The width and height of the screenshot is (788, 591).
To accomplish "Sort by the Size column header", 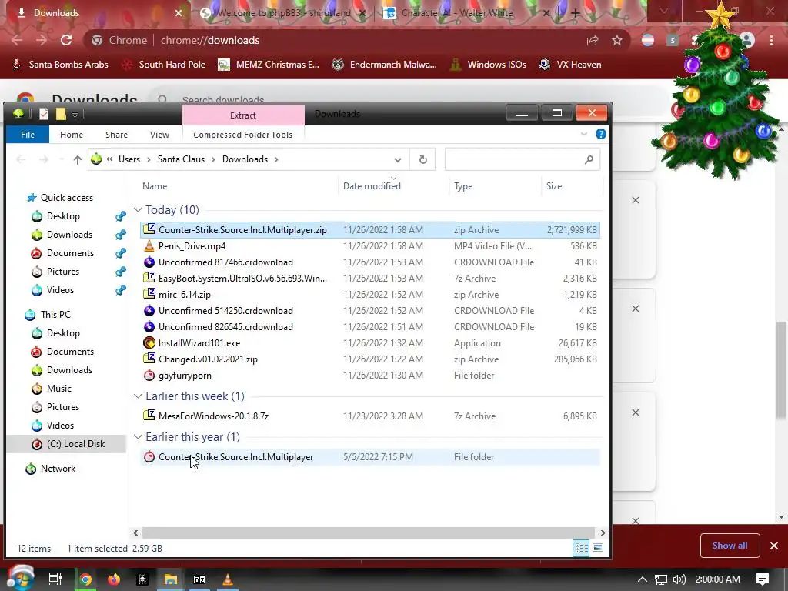I will (554, 186).
